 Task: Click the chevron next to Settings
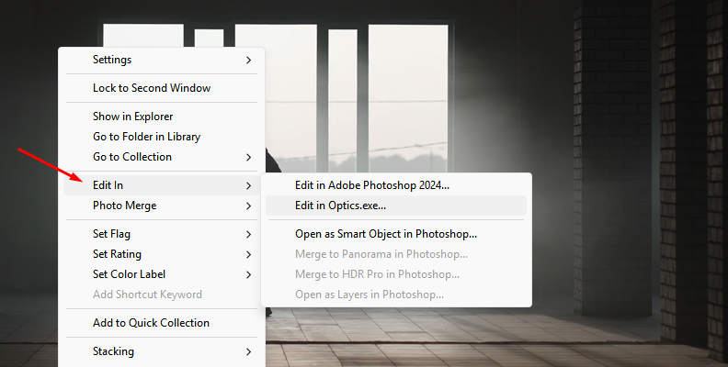pyautogui.click(x=249, y=61)
